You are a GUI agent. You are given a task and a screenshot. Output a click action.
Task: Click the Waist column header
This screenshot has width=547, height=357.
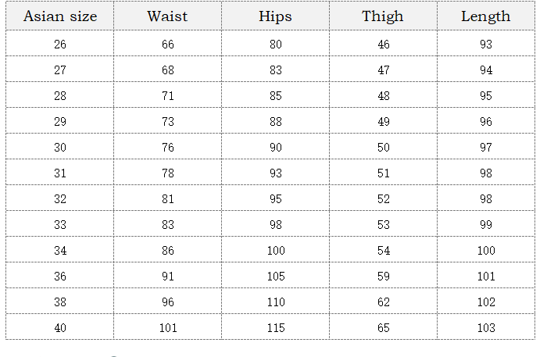click(167, 16)
